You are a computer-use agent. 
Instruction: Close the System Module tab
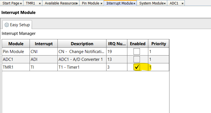point(165,3)
